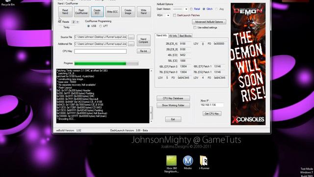314x177 pixels.
Task: Click the Flash CoolRunner button
Action: pyautogui.click(x=81, y=12)
